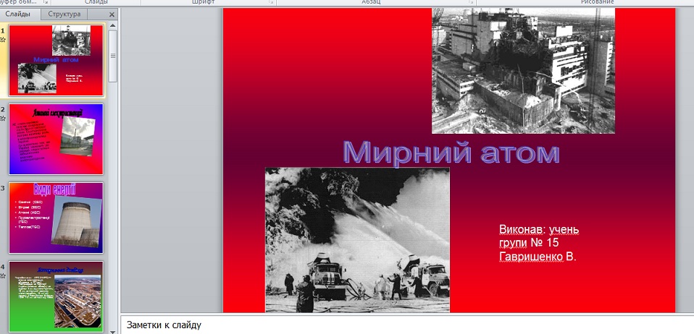Select slide 1 thumbnail Мирний атом

[x=57, y=60]
